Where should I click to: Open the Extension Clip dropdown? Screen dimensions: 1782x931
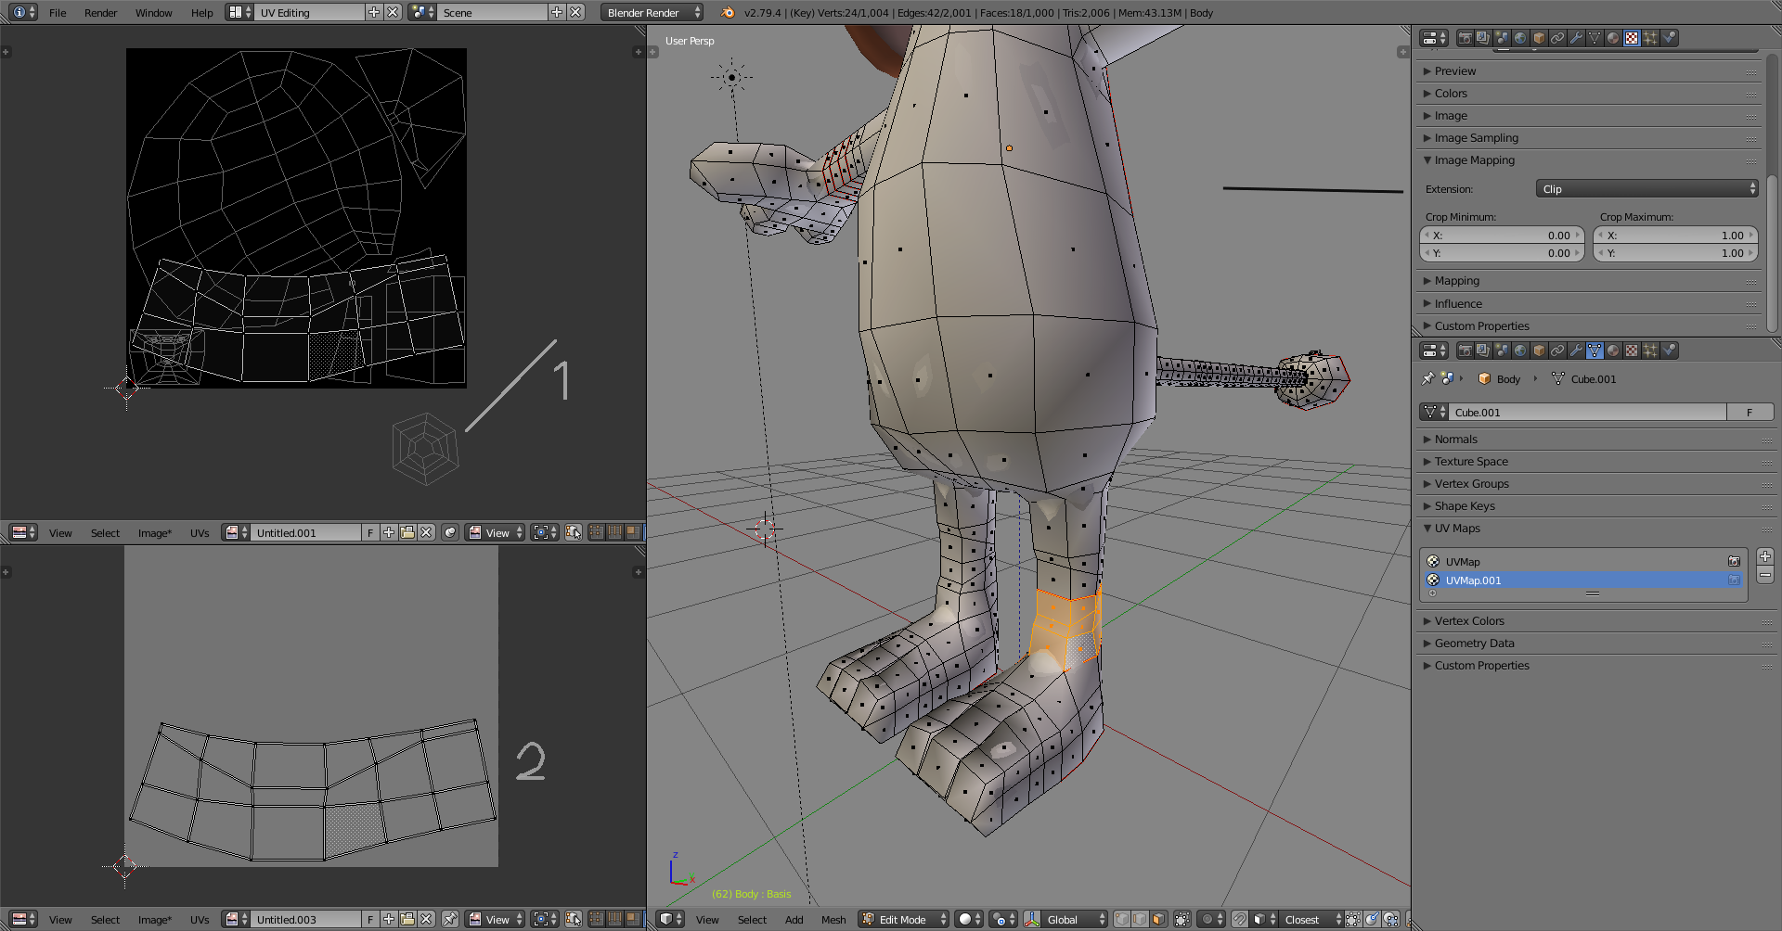click(1646, 188)
